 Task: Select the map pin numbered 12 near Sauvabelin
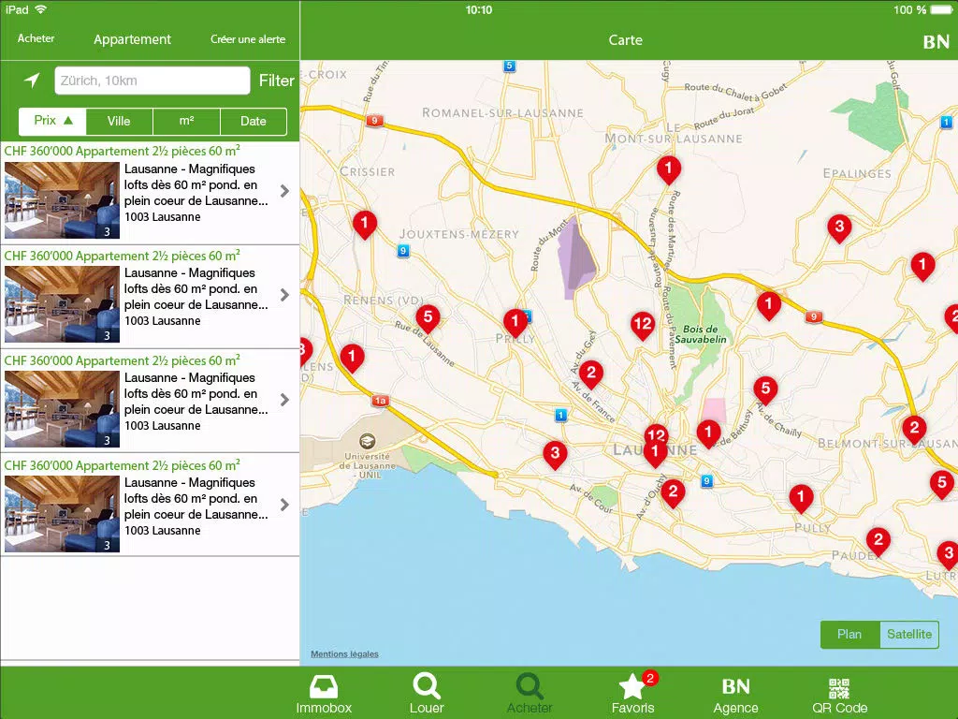pos(643,325)
